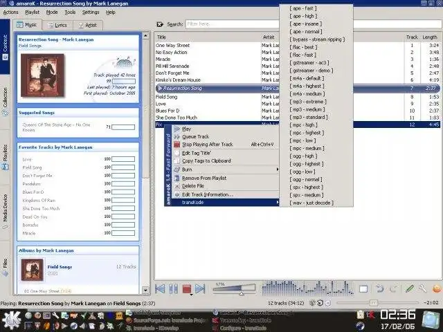Open the KDE K menu launcher

point(11,321)
